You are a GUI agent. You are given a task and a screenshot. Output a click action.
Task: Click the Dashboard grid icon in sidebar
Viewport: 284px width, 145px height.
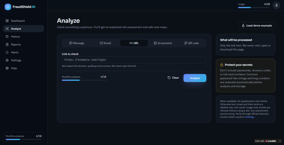pyautogui.click(x=7, y=21)
